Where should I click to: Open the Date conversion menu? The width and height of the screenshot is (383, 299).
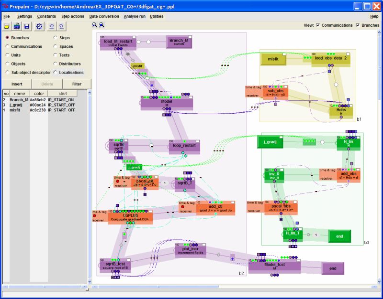[x=104, y=16]
